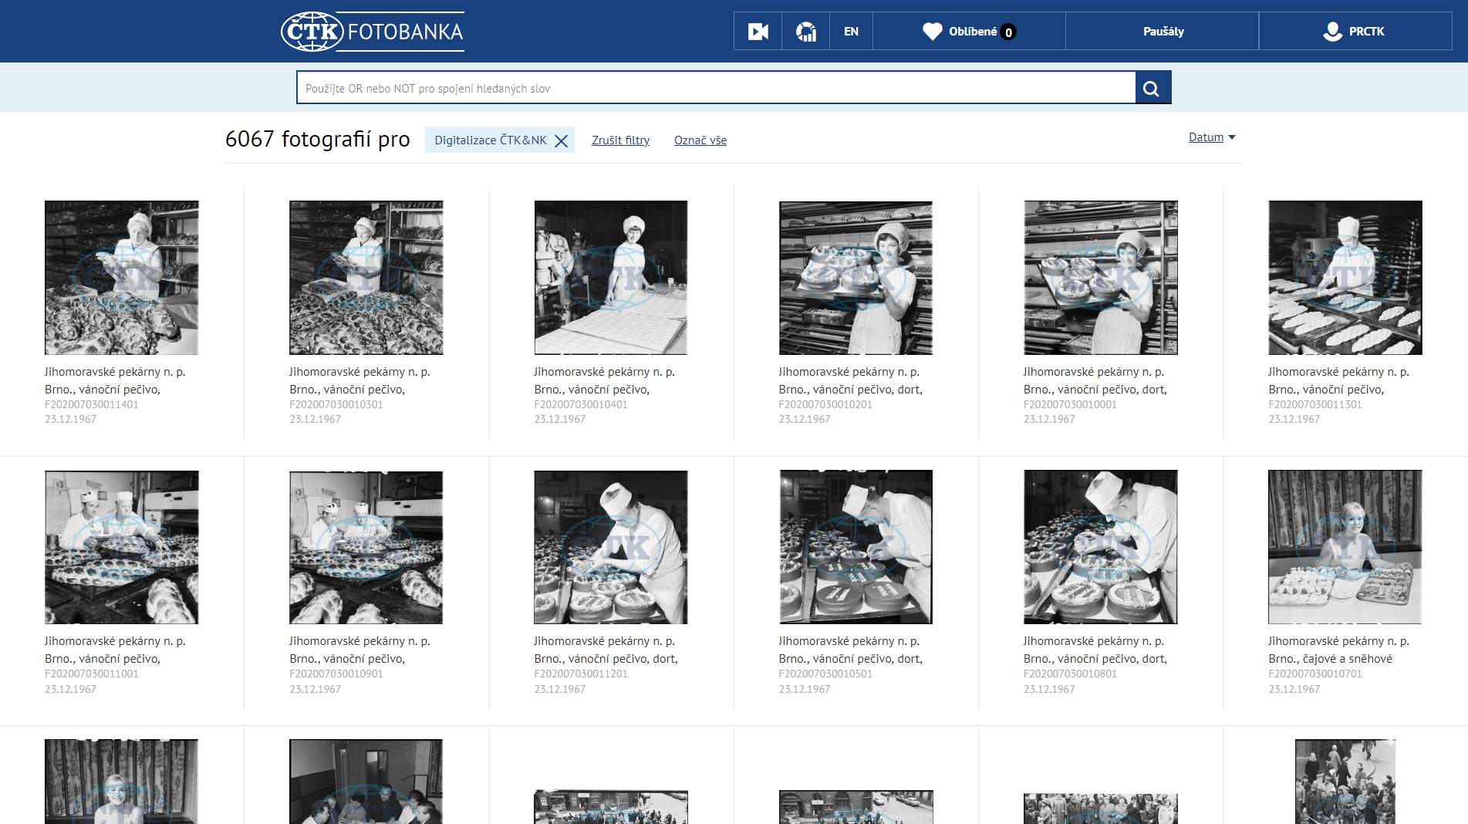Click the Zrušit filtry link
This screenshot has width=1468, height=824.
click(x=620, y=140)
